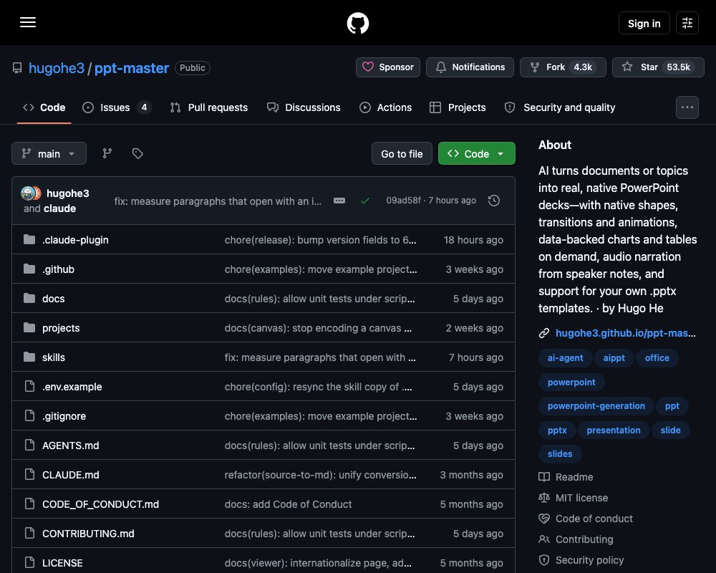This screenshot has width=716, height=573.
Task: Expand commit message details ellipsis
Action: pos(339,201)
